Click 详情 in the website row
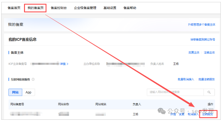Image resolution: width=223 pixels, height=122 pixels. (x=173, y=114)
